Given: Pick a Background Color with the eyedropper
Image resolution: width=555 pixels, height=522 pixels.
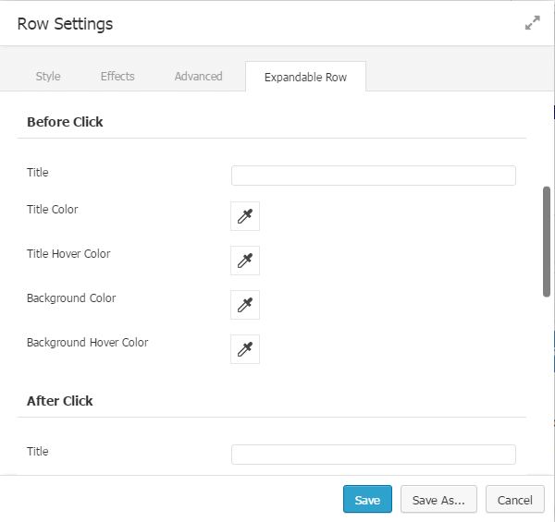Looking at the screenshot, I should click(x=245, y=305).
